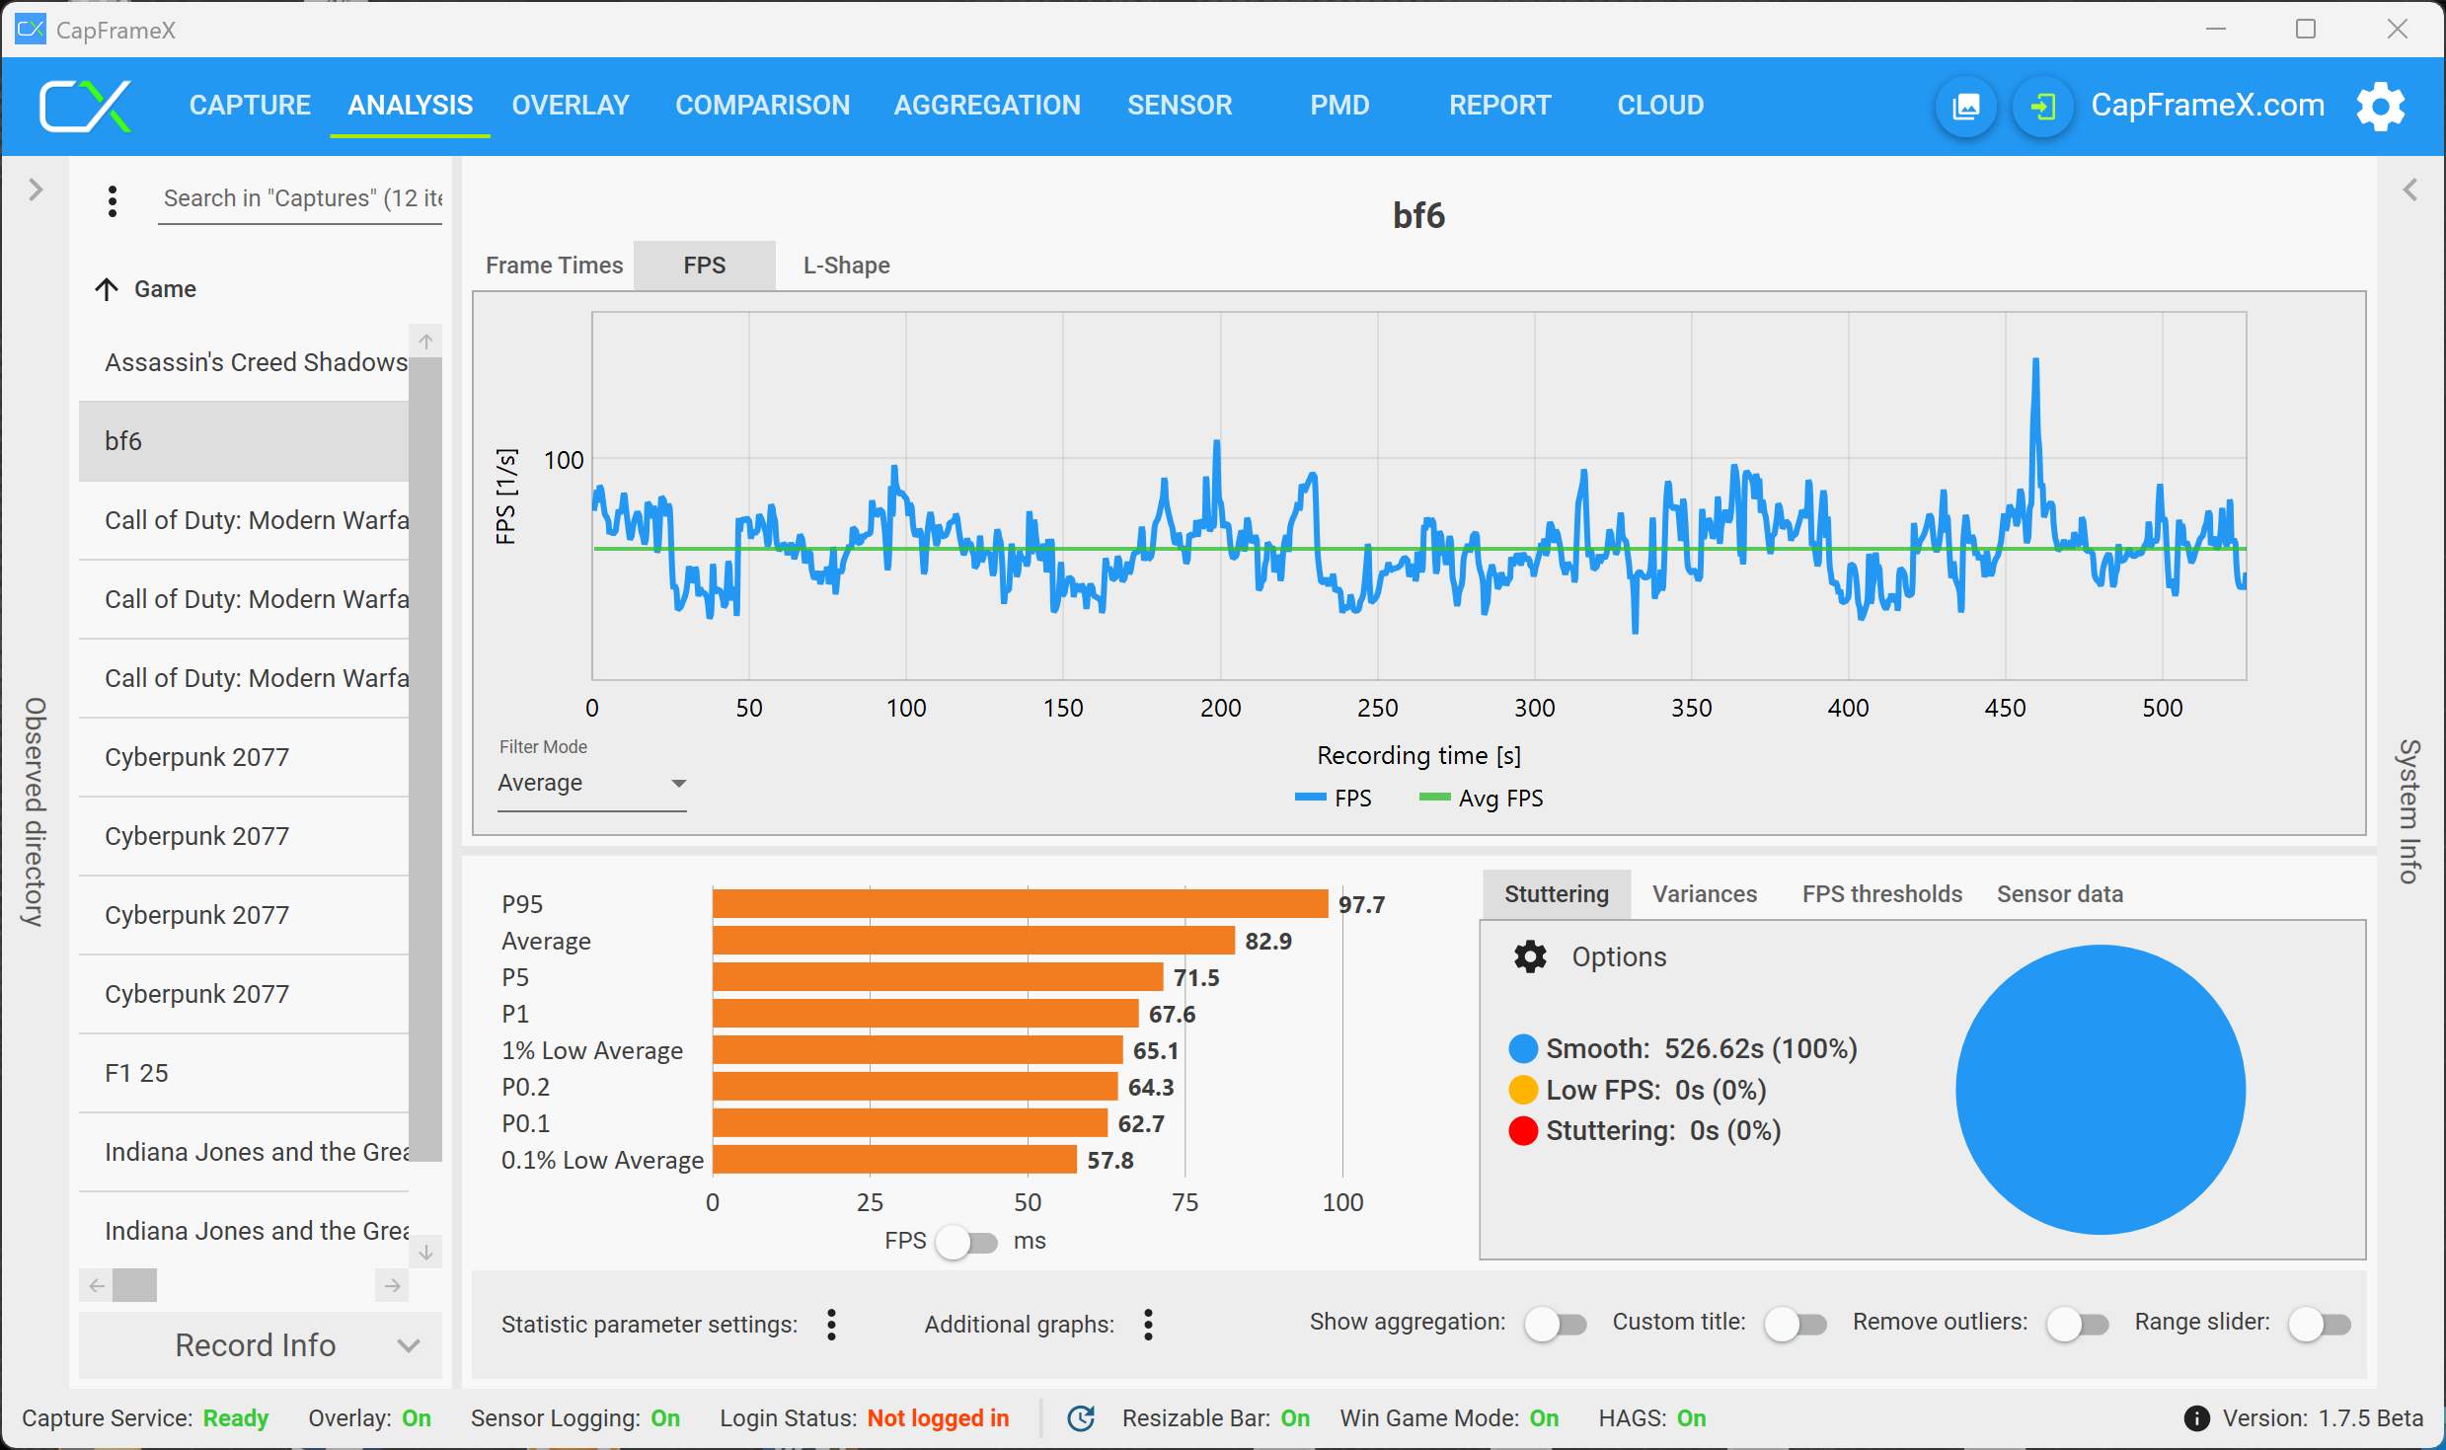
Task: Open Statistic parameter settings three-dot menu
Action: (832, 1324)
